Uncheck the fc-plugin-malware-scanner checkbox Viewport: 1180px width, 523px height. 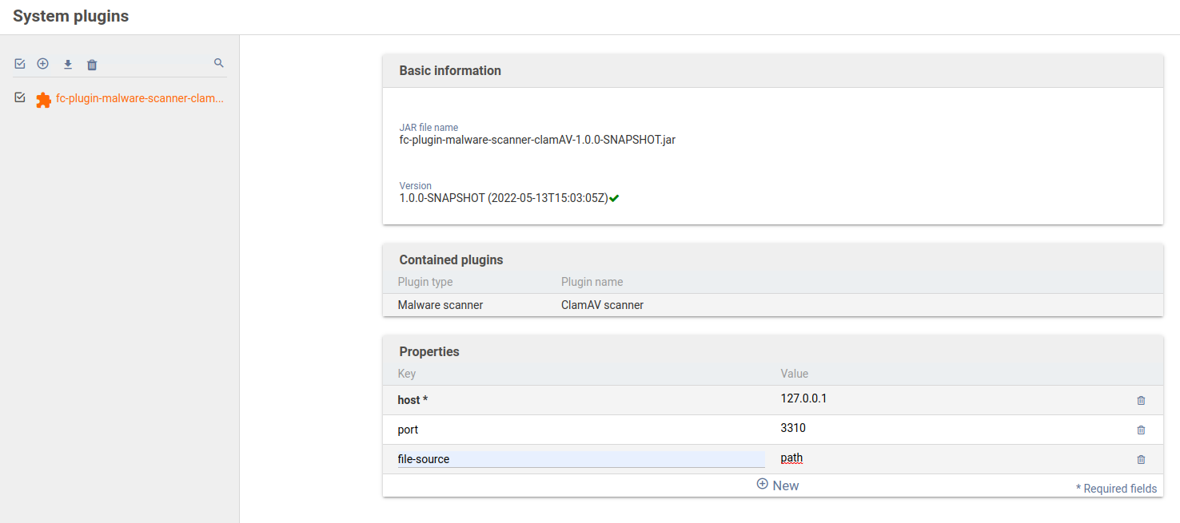point(20,97)
